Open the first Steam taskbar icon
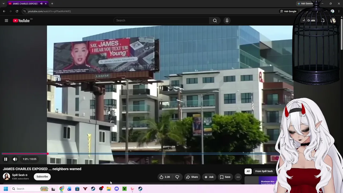Image resolution: width=343 pixels, height=193 pixels. pos(93,189)
